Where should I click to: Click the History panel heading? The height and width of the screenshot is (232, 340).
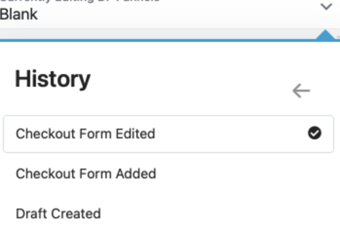pyautogui.click(x=53, y=79)
